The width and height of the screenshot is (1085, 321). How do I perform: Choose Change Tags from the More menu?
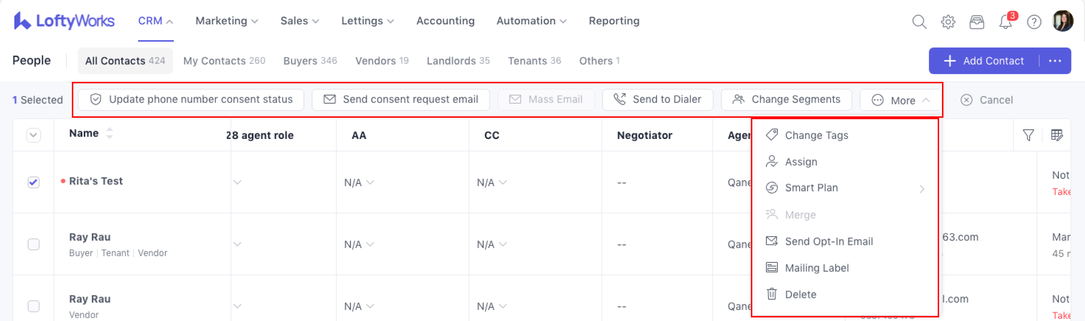[x=816, y=135]
